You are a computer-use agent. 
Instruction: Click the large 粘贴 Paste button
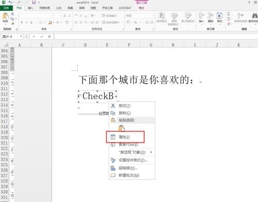(5, 18)
